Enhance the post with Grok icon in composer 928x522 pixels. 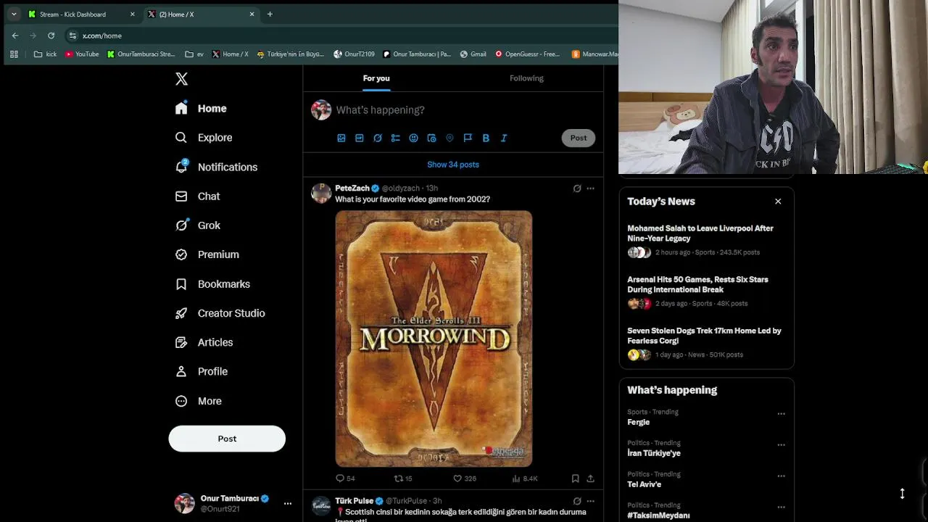[x=378, y=138]
